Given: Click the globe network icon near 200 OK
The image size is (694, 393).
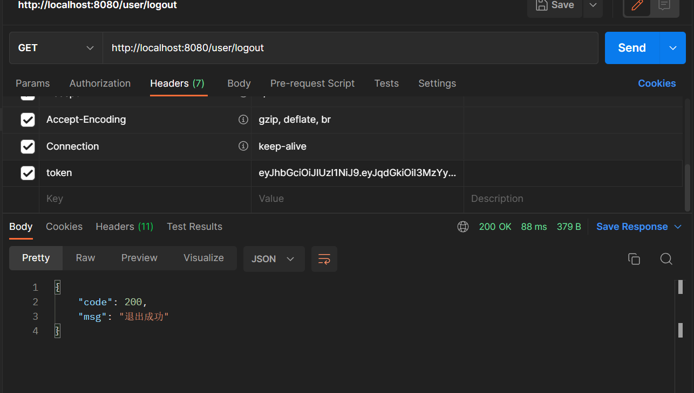Looking at the screenshot, I should [463, 227].
